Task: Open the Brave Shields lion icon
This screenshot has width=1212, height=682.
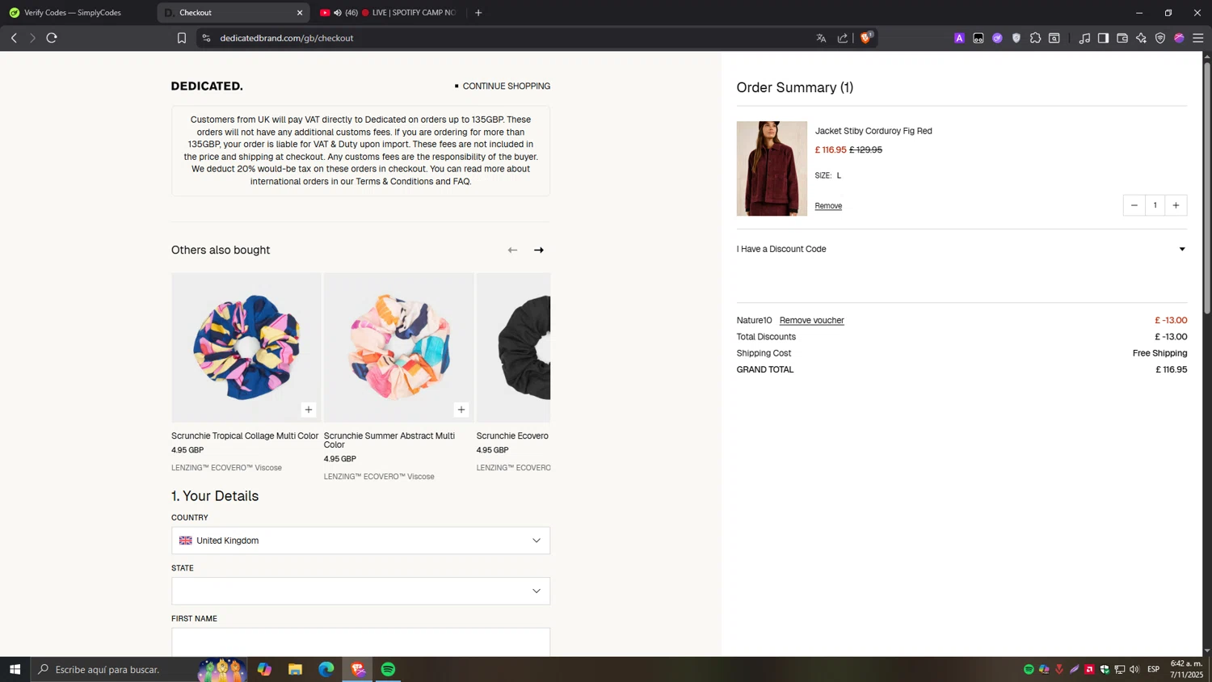Action: coord(866,38)
